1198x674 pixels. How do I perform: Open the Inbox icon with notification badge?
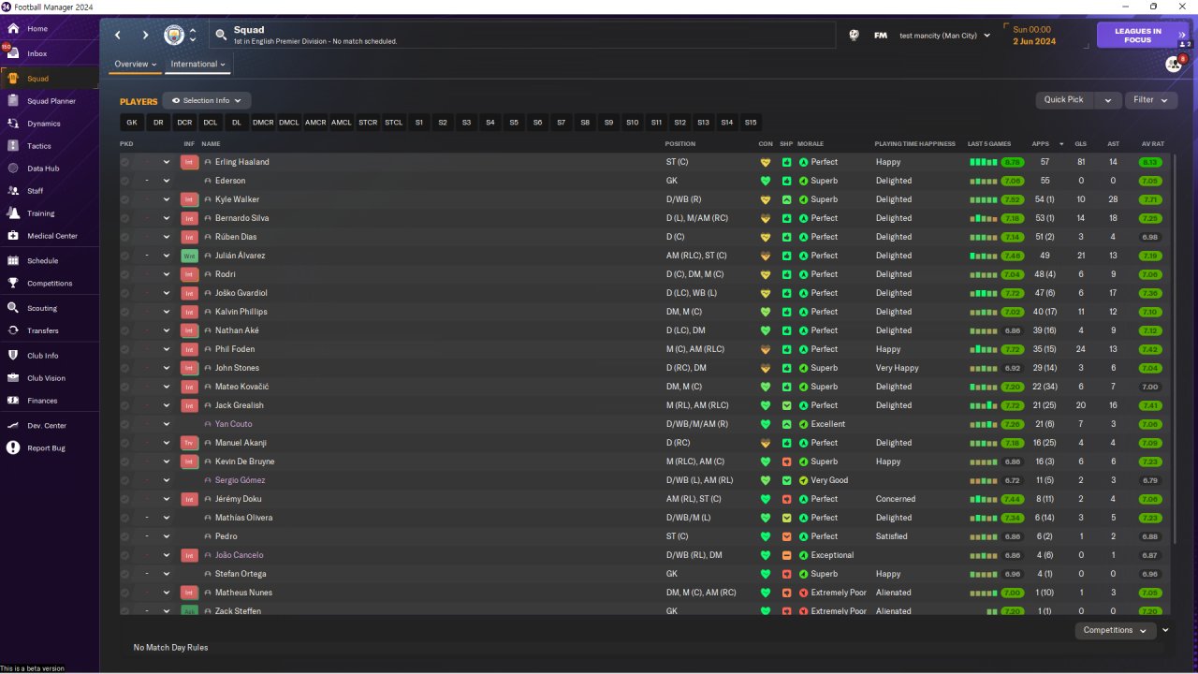[13, 53]
